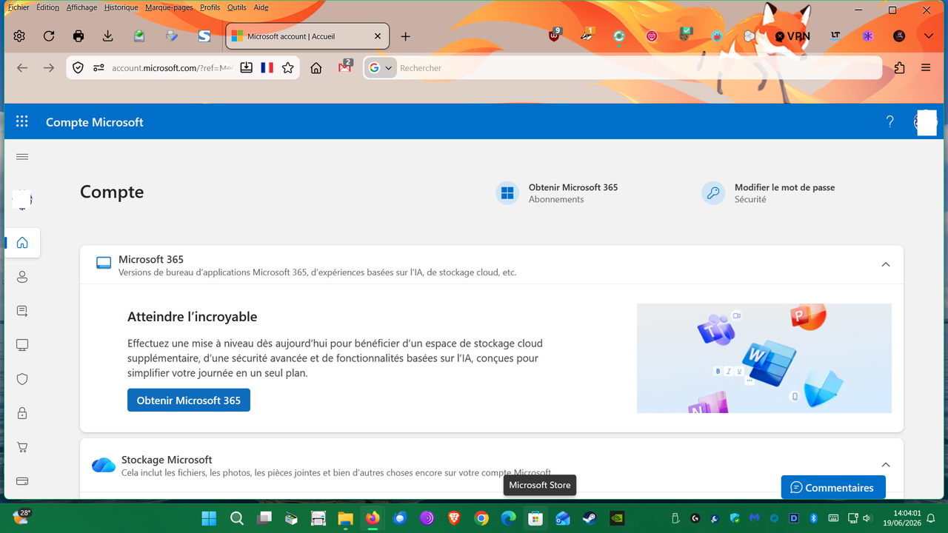Collapse the Stockage Microsoft section chevron
Viewport: 948px width, 533px height.
click(885, 464)
